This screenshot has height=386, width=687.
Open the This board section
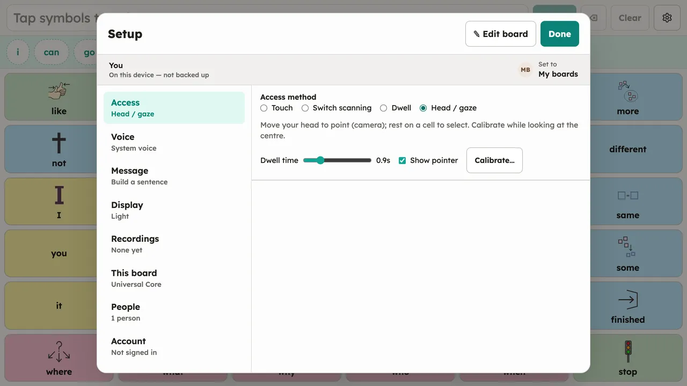point(174,278)
